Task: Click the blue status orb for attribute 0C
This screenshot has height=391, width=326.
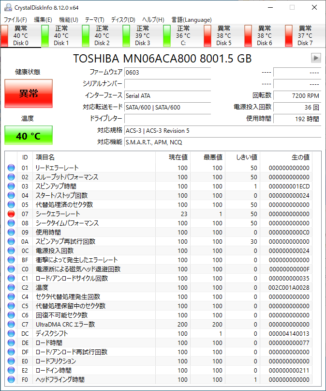Action: [x=11, y=250]
